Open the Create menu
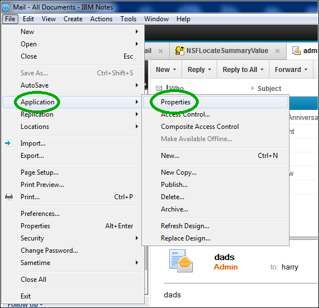Screen dimensions: 319x308 [x=73, y=19]
